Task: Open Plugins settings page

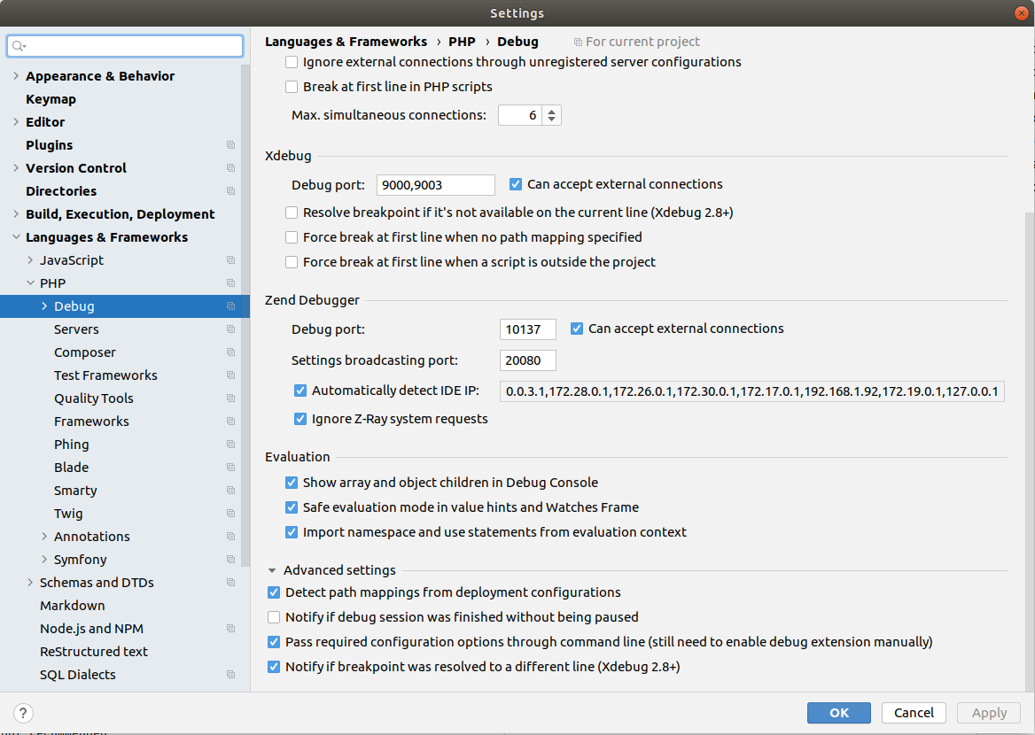Action: pyautogui.click(x=49, y=145)
